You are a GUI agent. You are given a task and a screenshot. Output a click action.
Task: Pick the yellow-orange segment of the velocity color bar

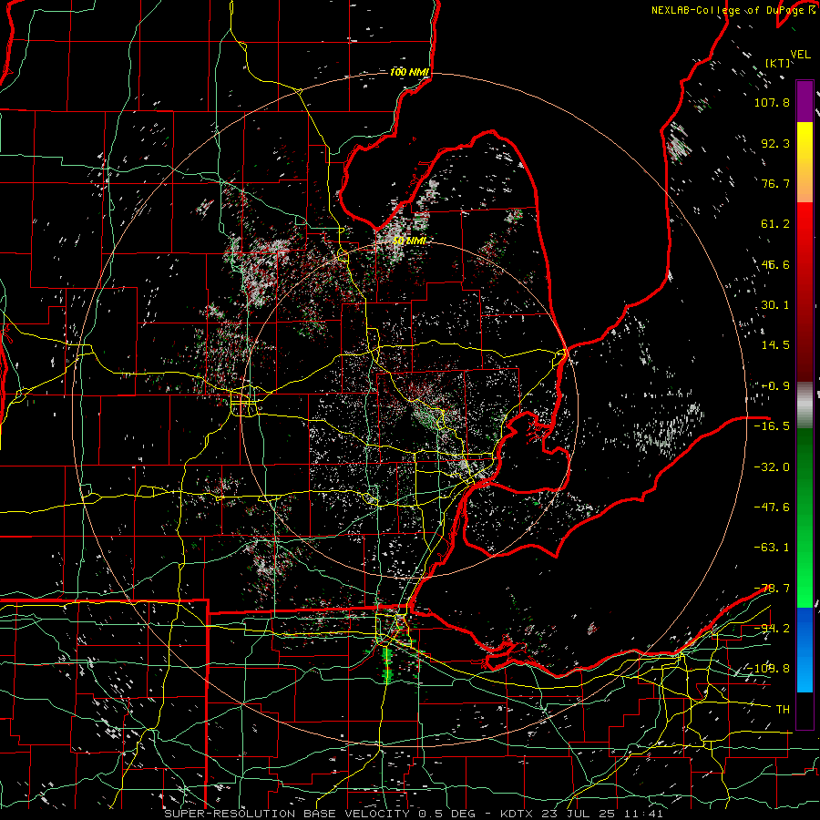[x=805, y=162]
